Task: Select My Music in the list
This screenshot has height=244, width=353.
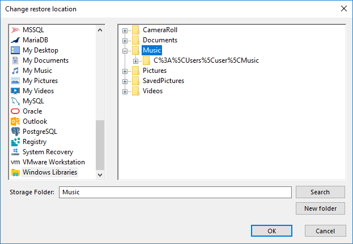Action: [x=37, y=71]
